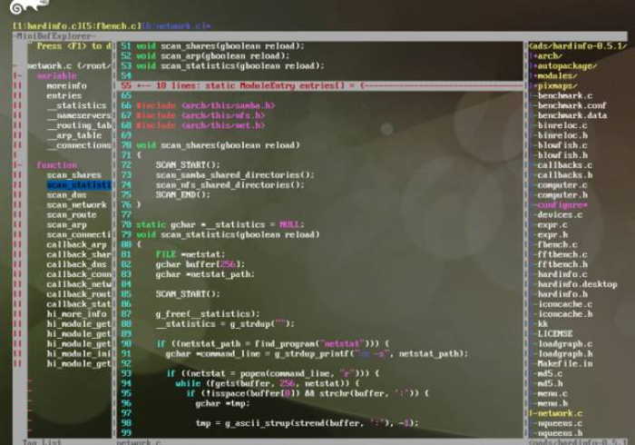Jump to the moreinfo variable tag

66,85
